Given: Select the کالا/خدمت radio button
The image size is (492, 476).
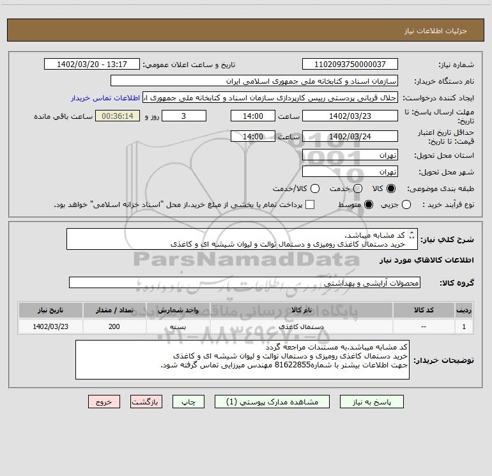Looking at the screenshot, I should [x=315, y=188].
